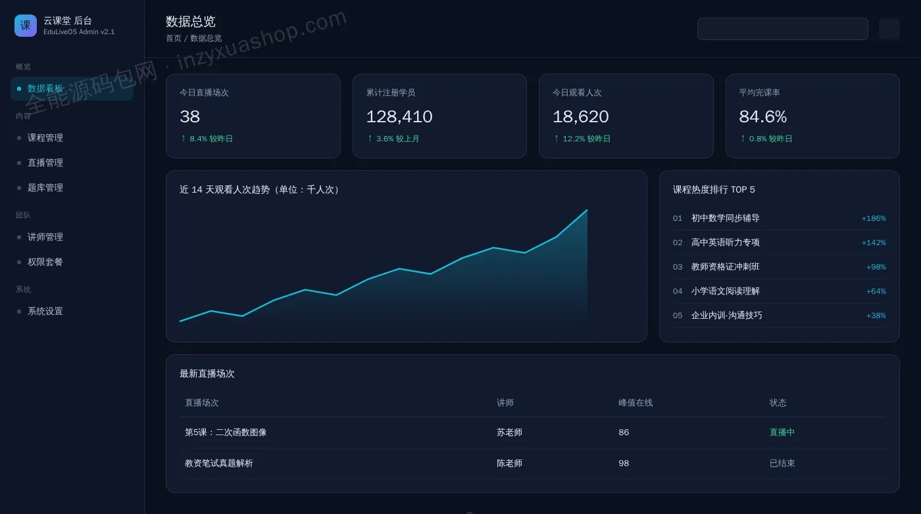Image resolution: width=921 pixels, height=514 pixels.
Task: Click the 3.6% 较上月 trend text
Action: 393,139
